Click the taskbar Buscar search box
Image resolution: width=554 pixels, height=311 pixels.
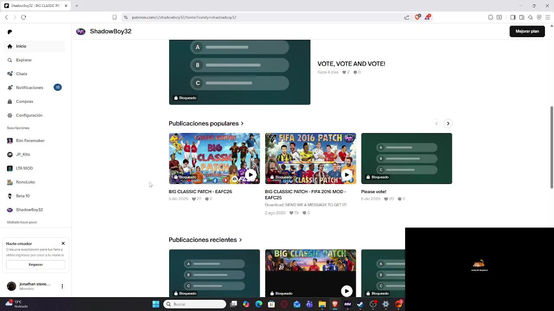195,304
